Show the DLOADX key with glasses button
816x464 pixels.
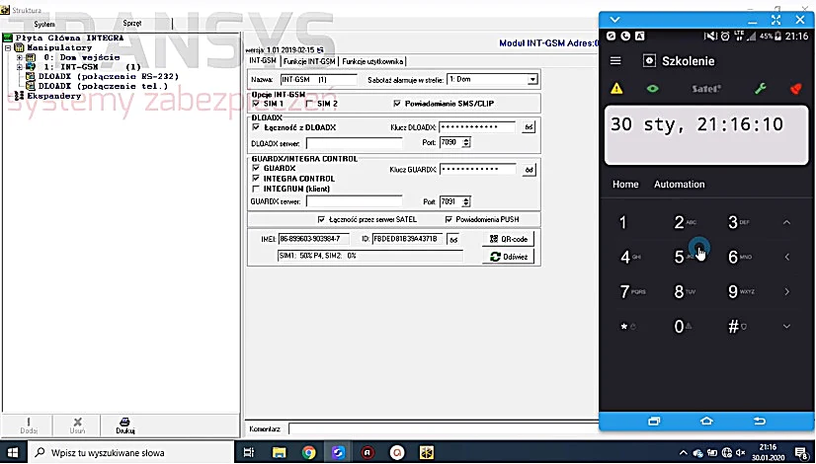529,127
